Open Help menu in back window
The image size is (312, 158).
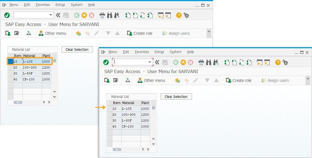pyautogui.click(x=92, y=5)
